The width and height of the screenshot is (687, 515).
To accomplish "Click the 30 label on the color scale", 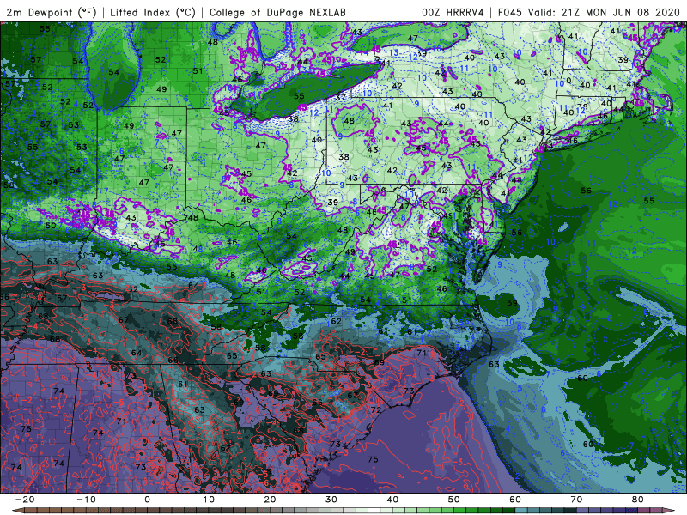I will (x=331, y=500).
